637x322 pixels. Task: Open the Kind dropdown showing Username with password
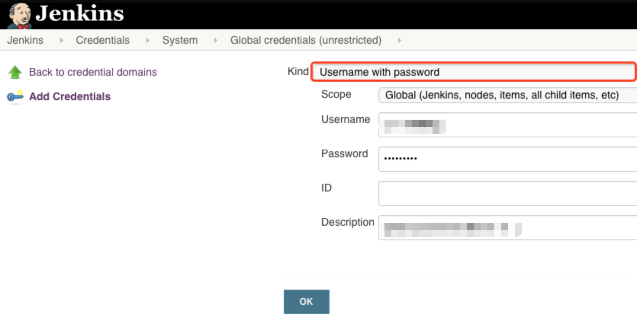click(474, 72)
